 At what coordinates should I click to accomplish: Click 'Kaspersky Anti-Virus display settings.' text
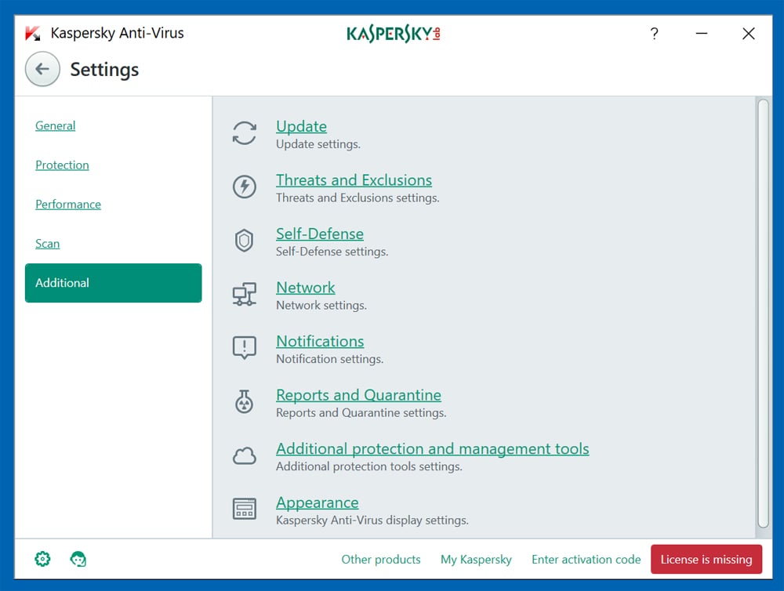[372, 520]
